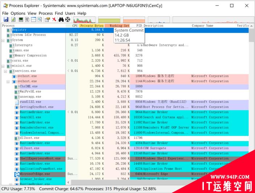The height and width of the screenshot is (193, 255).
Task: Click the 455,708 K working set value
Action: click(122, 56)
